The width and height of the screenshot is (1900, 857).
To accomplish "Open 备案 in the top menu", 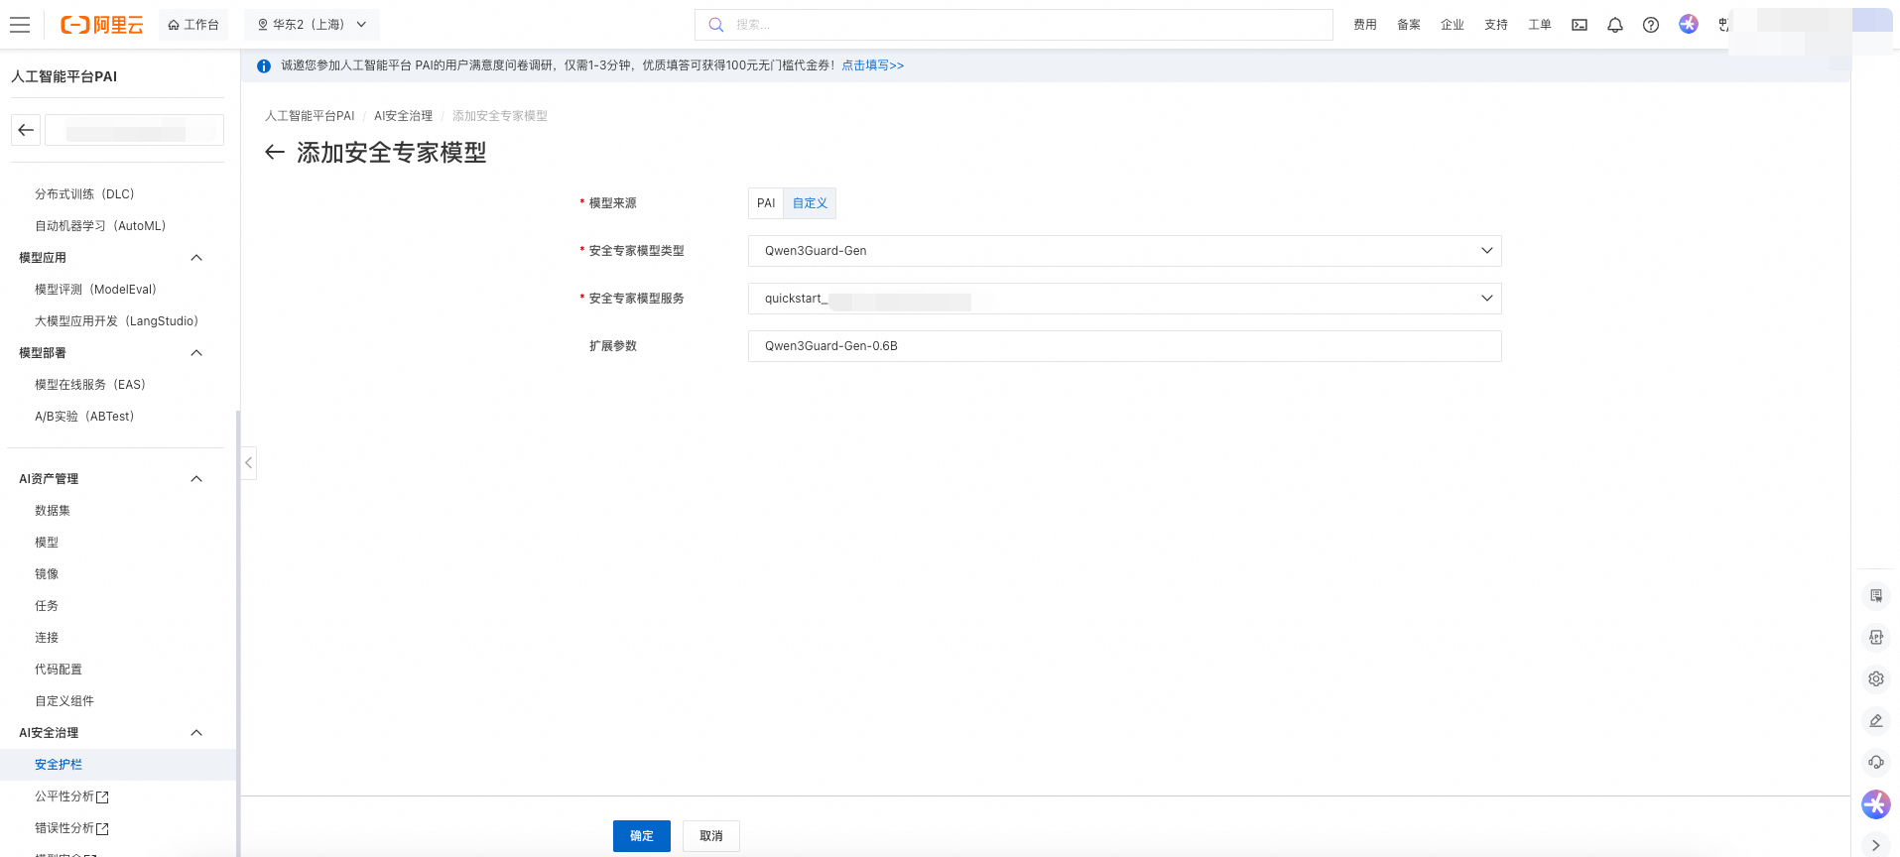I will (x=1409, y=25).
